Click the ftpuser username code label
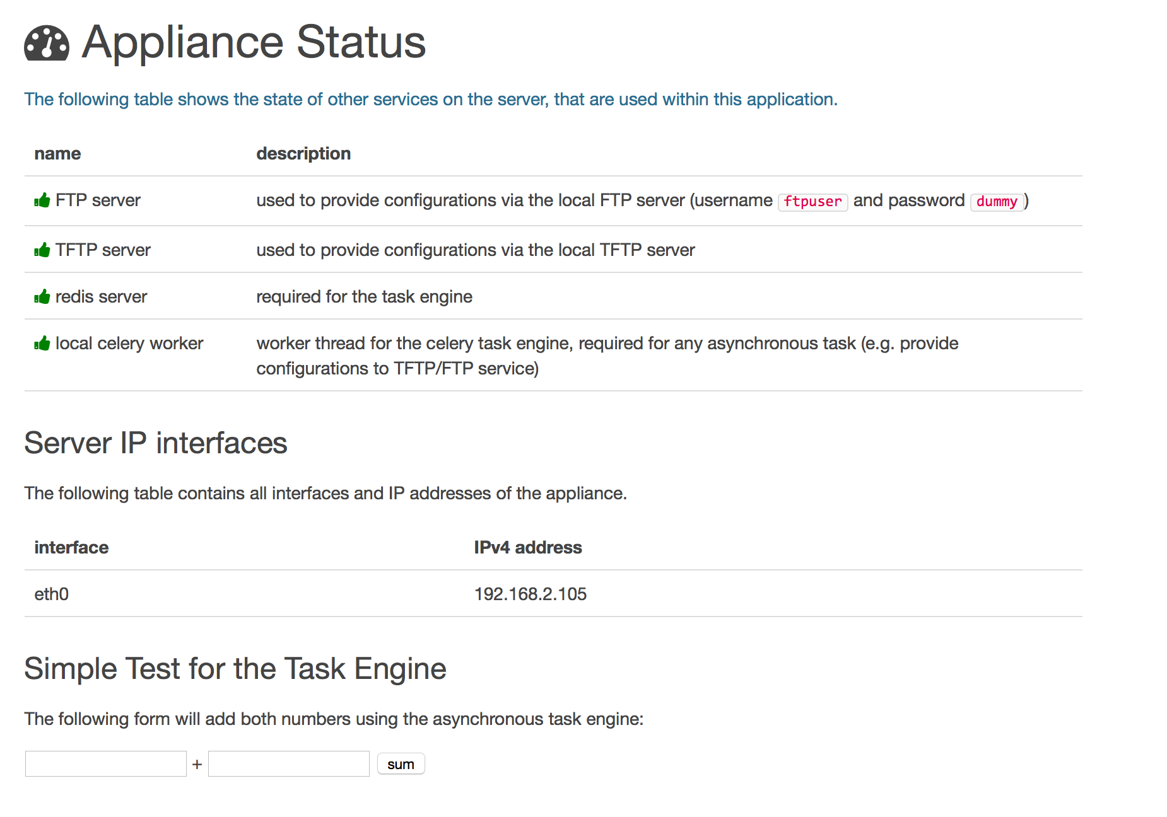 click(812, 202)
